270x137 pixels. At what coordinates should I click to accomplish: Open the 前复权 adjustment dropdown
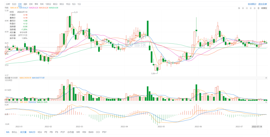[x=264, y=8]
